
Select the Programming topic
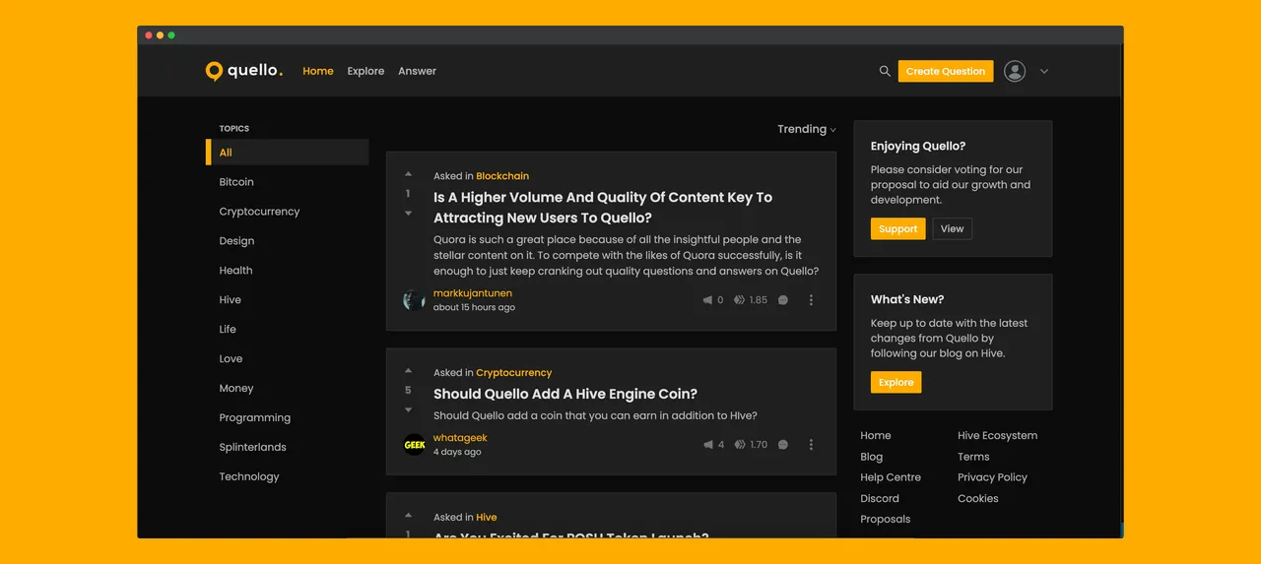pos(254,417)
